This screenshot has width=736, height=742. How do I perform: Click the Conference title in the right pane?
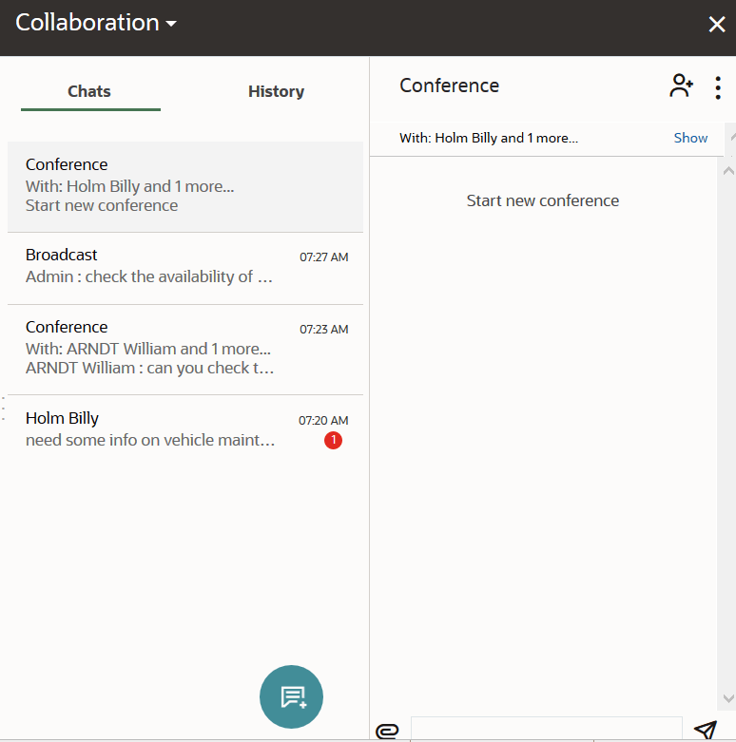(450, 86)
